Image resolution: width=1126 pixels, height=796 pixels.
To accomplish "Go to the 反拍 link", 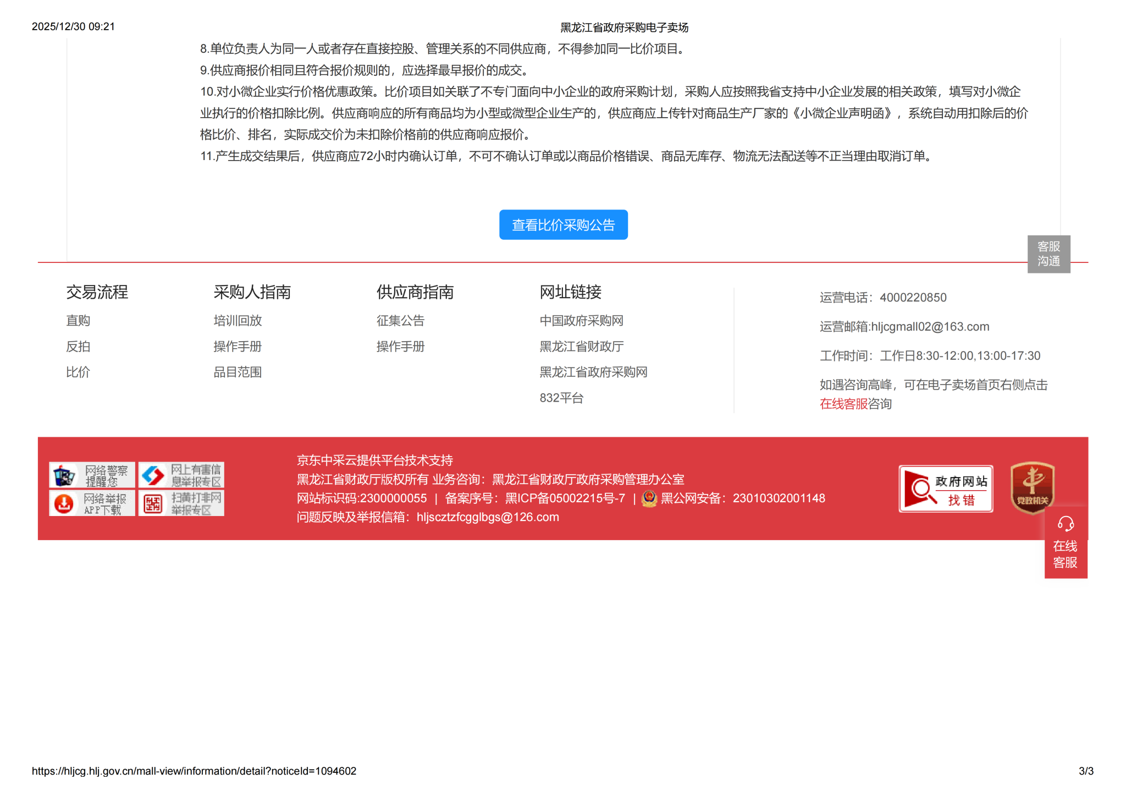I will [78, 347].
